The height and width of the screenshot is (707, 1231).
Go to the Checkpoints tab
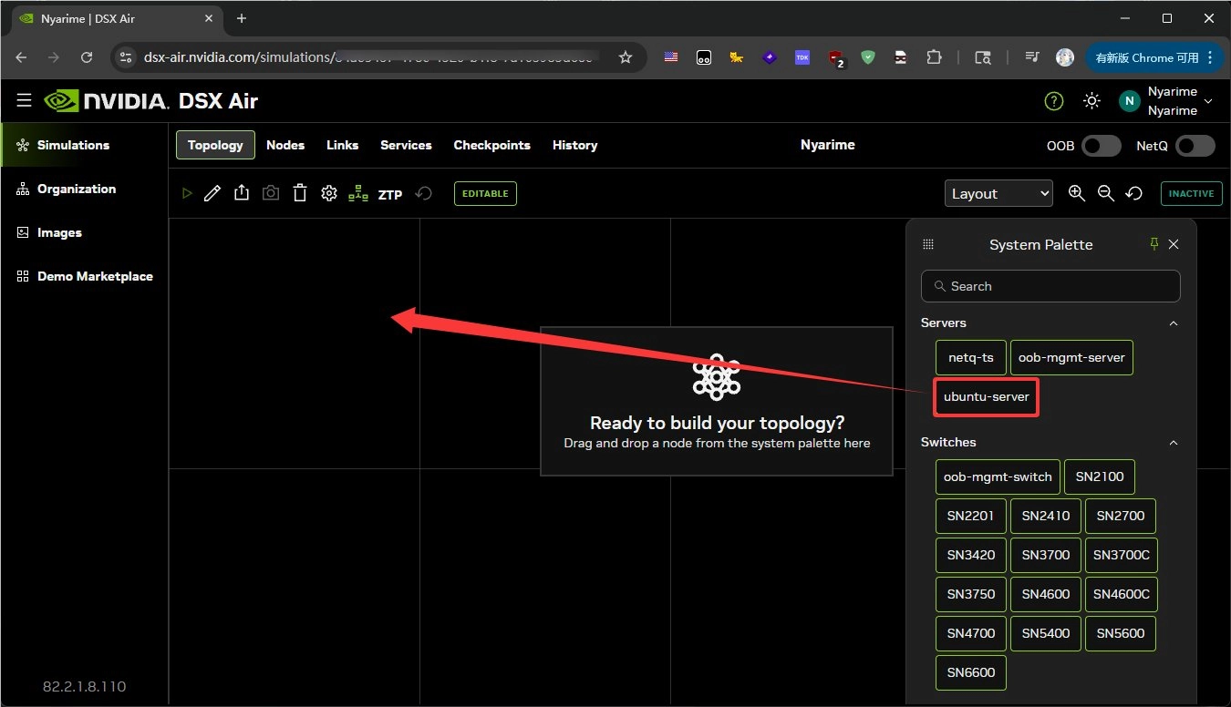[x=492, y=145]
